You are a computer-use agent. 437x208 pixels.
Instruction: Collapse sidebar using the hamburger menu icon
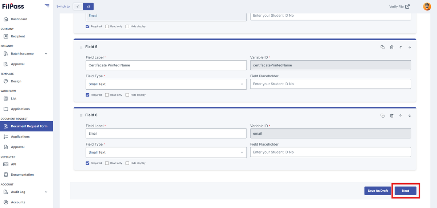47,6
